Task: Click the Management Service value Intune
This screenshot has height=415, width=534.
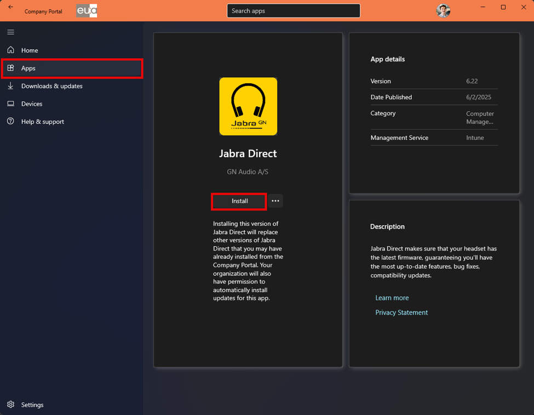Action: coord(475,138)
